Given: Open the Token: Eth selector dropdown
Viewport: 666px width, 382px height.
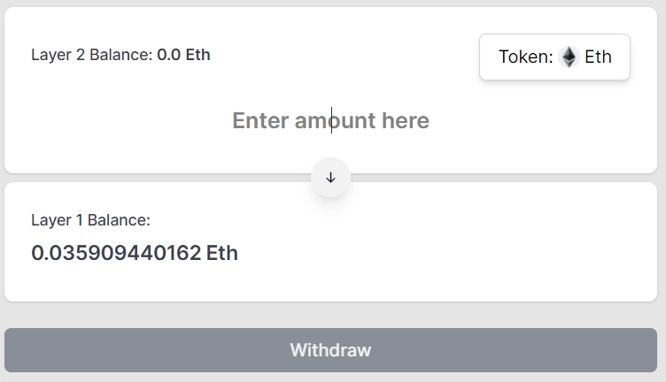Looking at the screenshot, I should pos(554,57).
